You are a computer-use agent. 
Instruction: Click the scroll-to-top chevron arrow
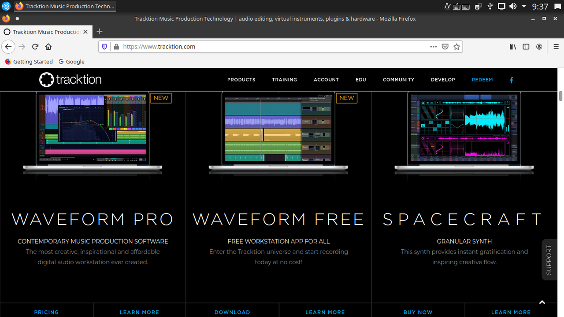pos(542,302)
